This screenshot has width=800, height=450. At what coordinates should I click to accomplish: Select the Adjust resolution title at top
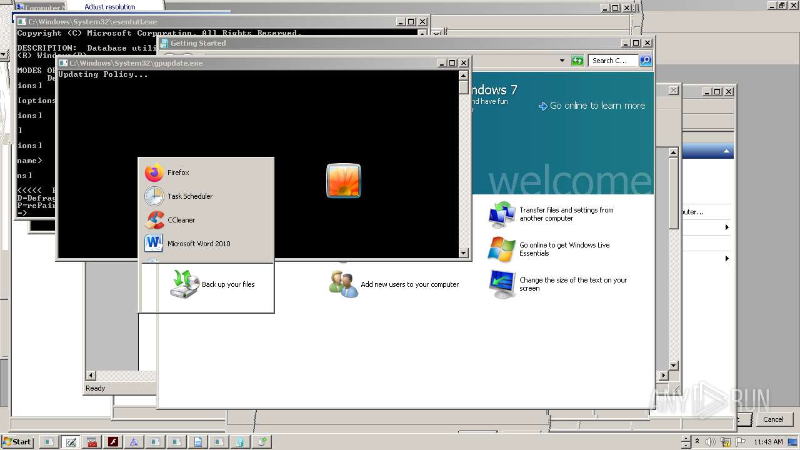point(110,7)
